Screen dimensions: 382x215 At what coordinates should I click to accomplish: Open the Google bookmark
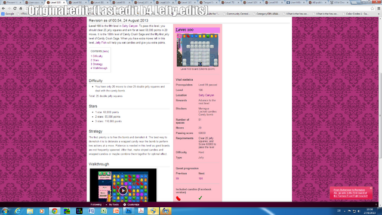(x=8, y=14)
